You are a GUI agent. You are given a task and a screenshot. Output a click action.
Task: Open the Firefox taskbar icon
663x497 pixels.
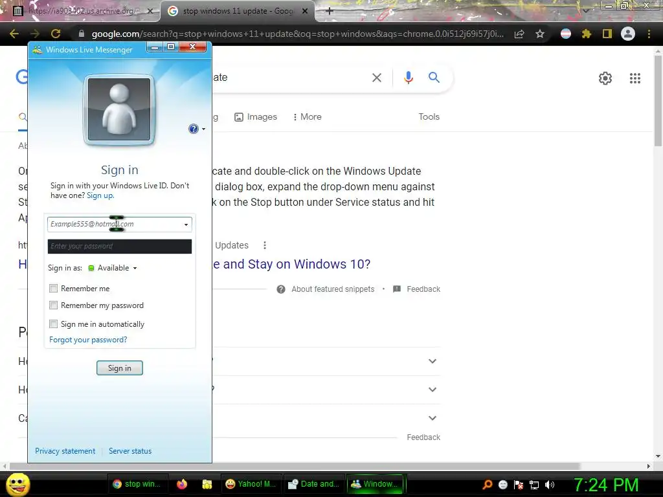pyautogui.click(x=182, y=484)
